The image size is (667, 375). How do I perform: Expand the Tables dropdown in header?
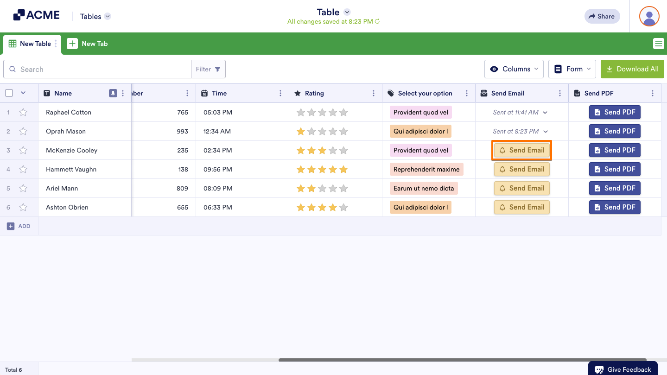(108, 16)
